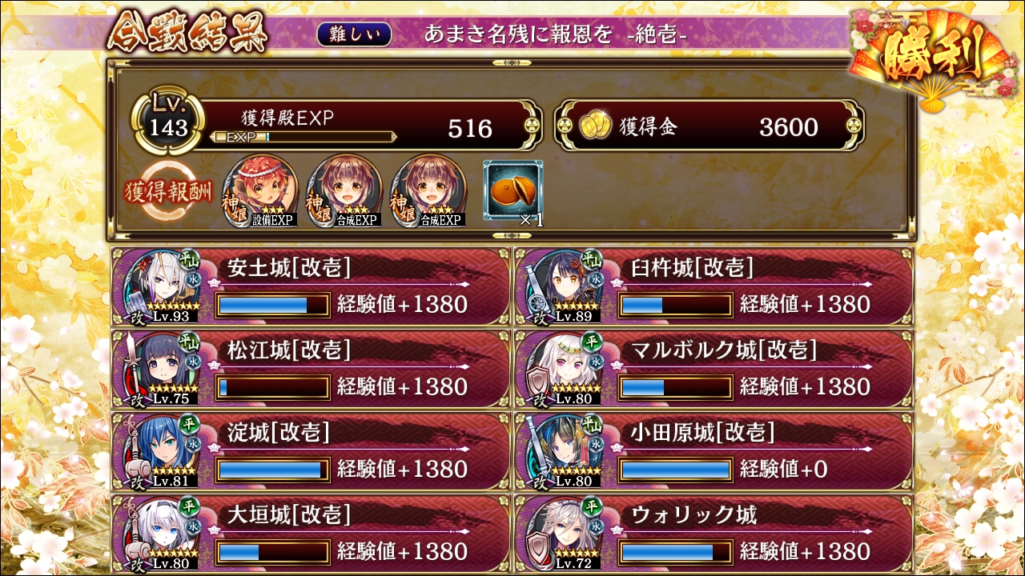Click the 大垣城[改壱] character portrait
Image resolution: width=1025 pixels, height=576 pixels.
coord(161,533)
